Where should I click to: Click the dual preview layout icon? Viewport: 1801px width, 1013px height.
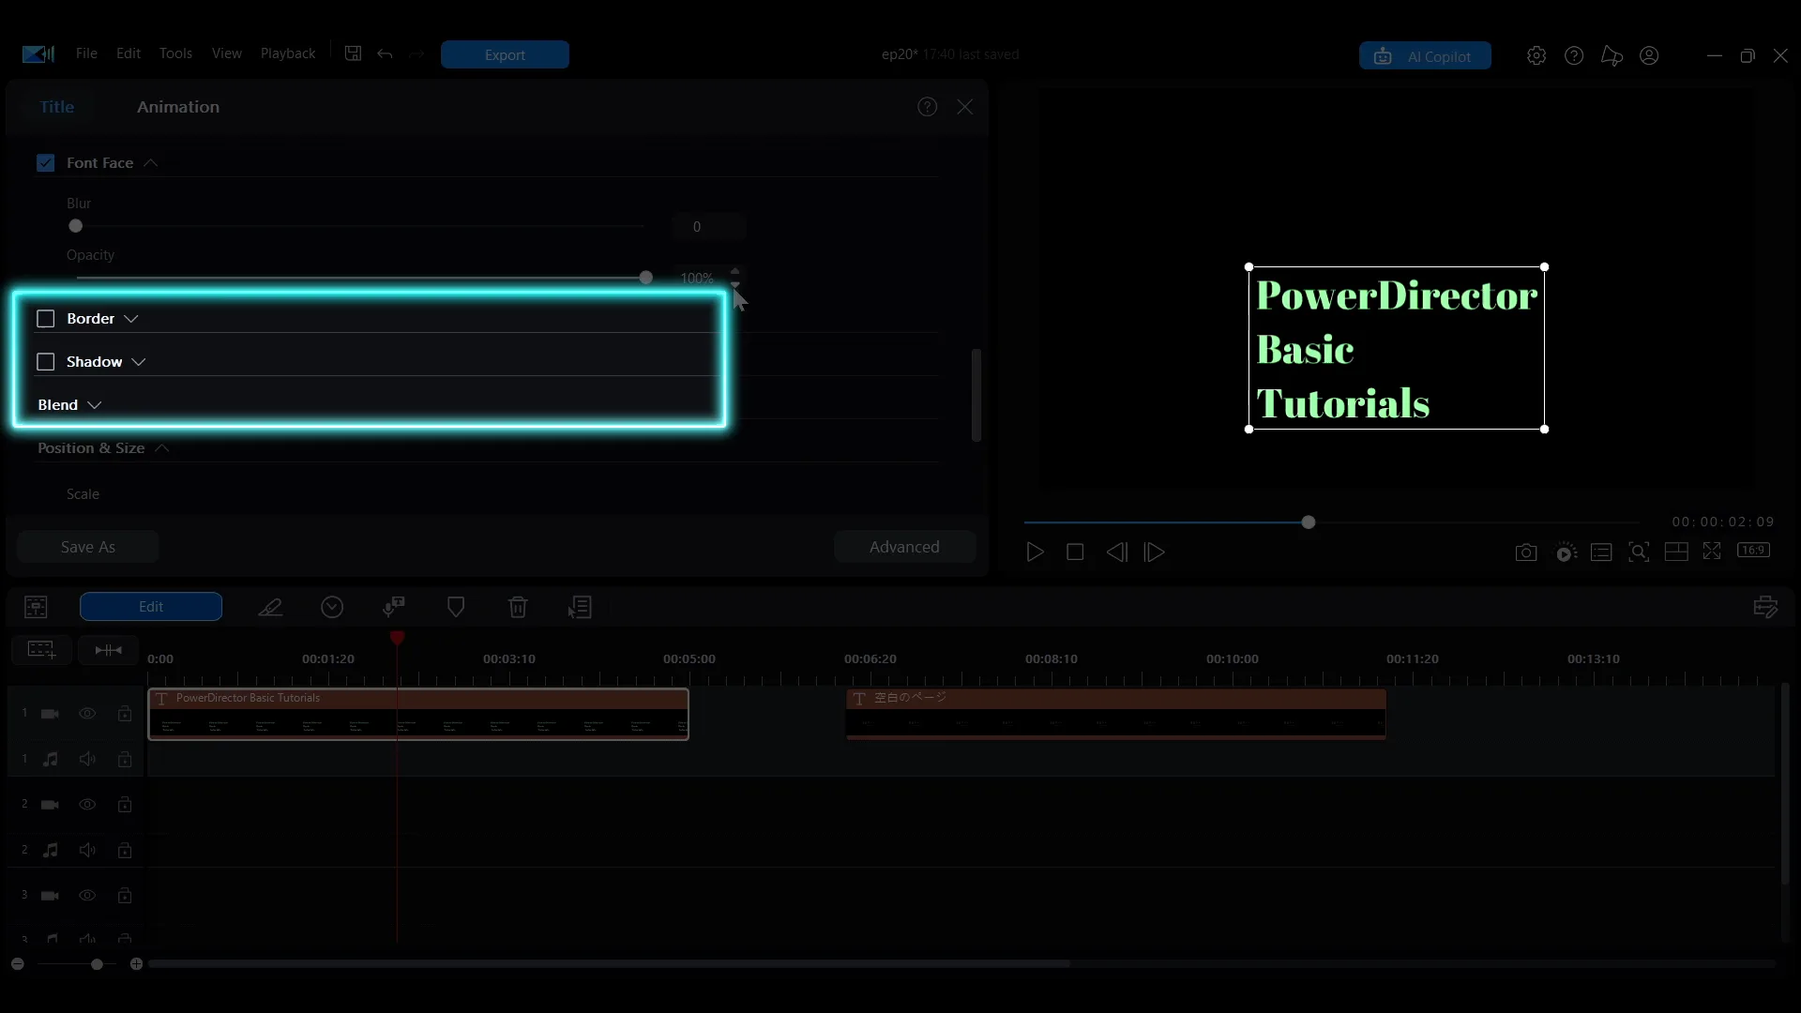tap(1676, 552)
